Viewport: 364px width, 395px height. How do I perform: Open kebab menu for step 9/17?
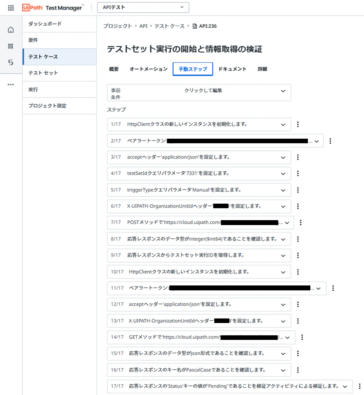[x=298, y=255]
